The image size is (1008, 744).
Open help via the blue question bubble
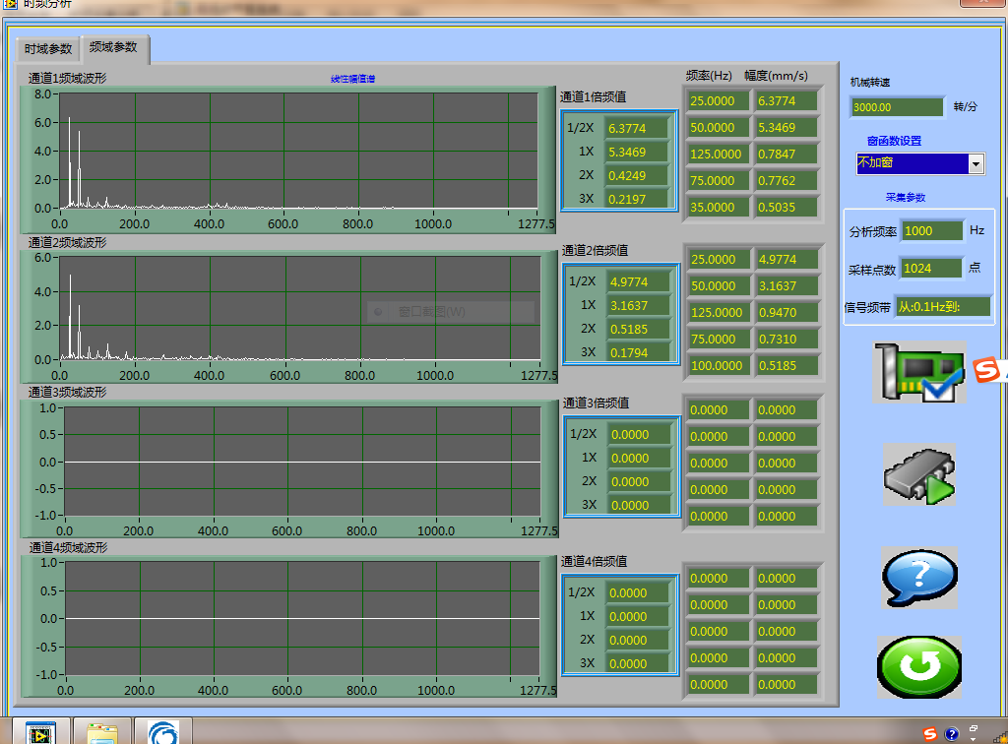[x=918, y=577]
